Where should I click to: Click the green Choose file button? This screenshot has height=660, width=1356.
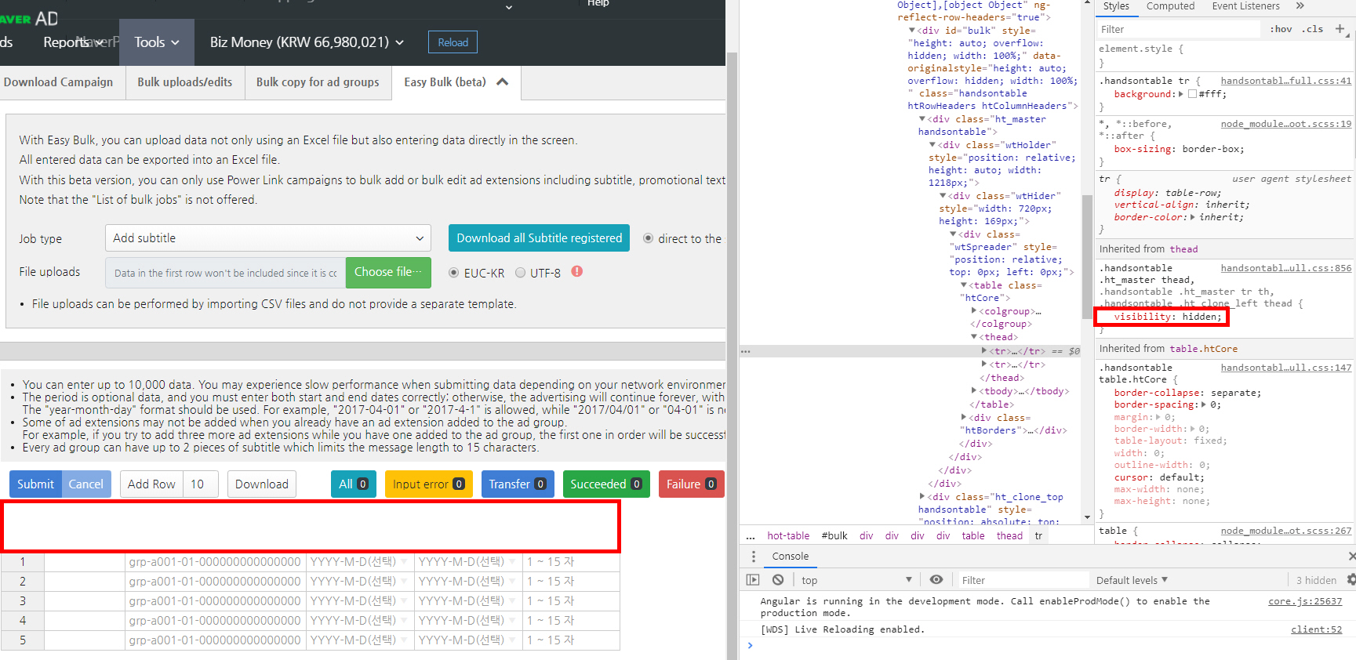[x=388, y=272]
